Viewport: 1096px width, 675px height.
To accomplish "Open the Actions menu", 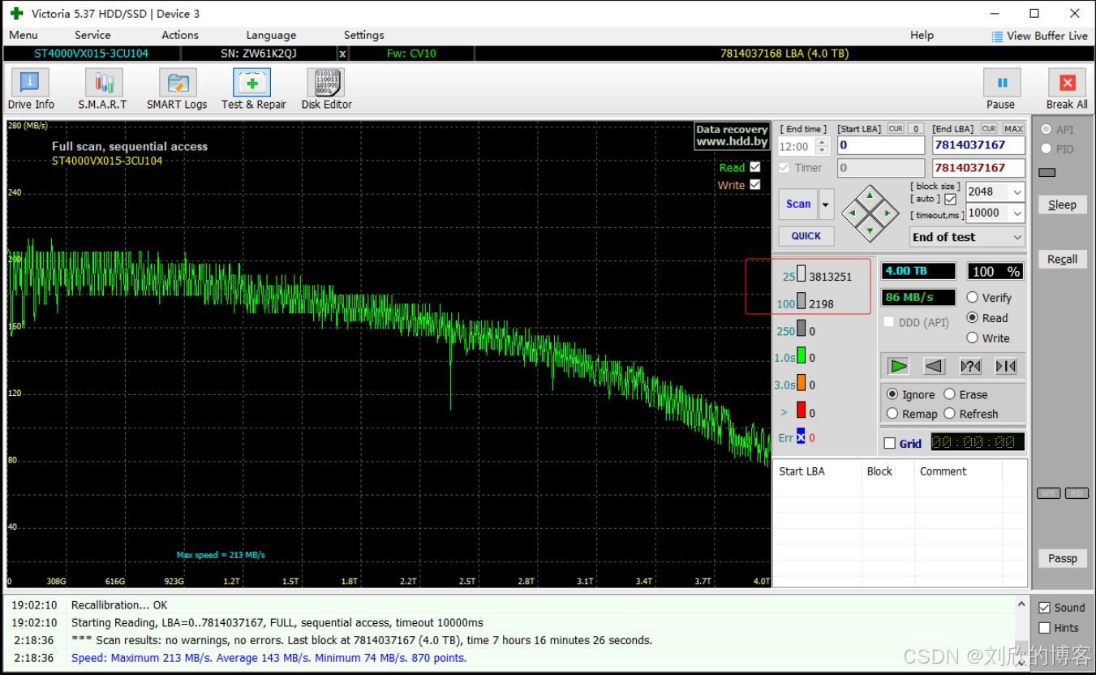I will click(x=180, y=35).
